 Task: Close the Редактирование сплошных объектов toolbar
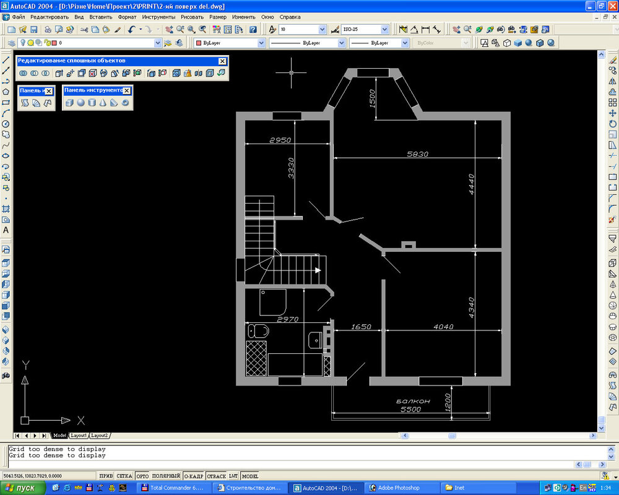coord(222,61)
